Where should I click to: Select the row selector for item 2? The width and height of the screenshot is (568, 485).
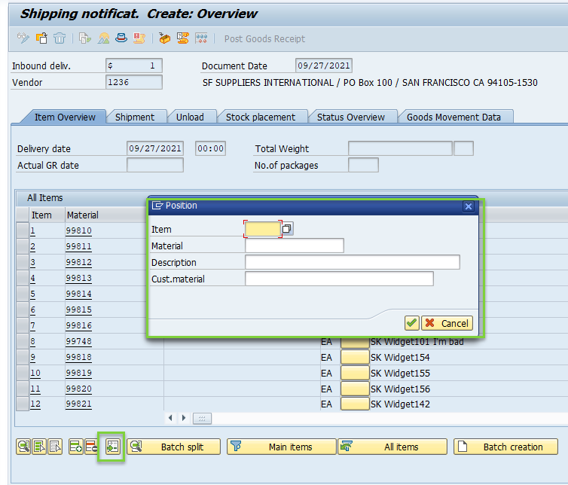point(23,246)
